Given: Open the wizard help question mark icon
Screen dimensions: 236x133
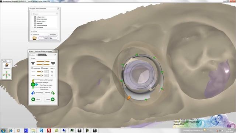Looking at the screenshot, I should pos(55,55).
